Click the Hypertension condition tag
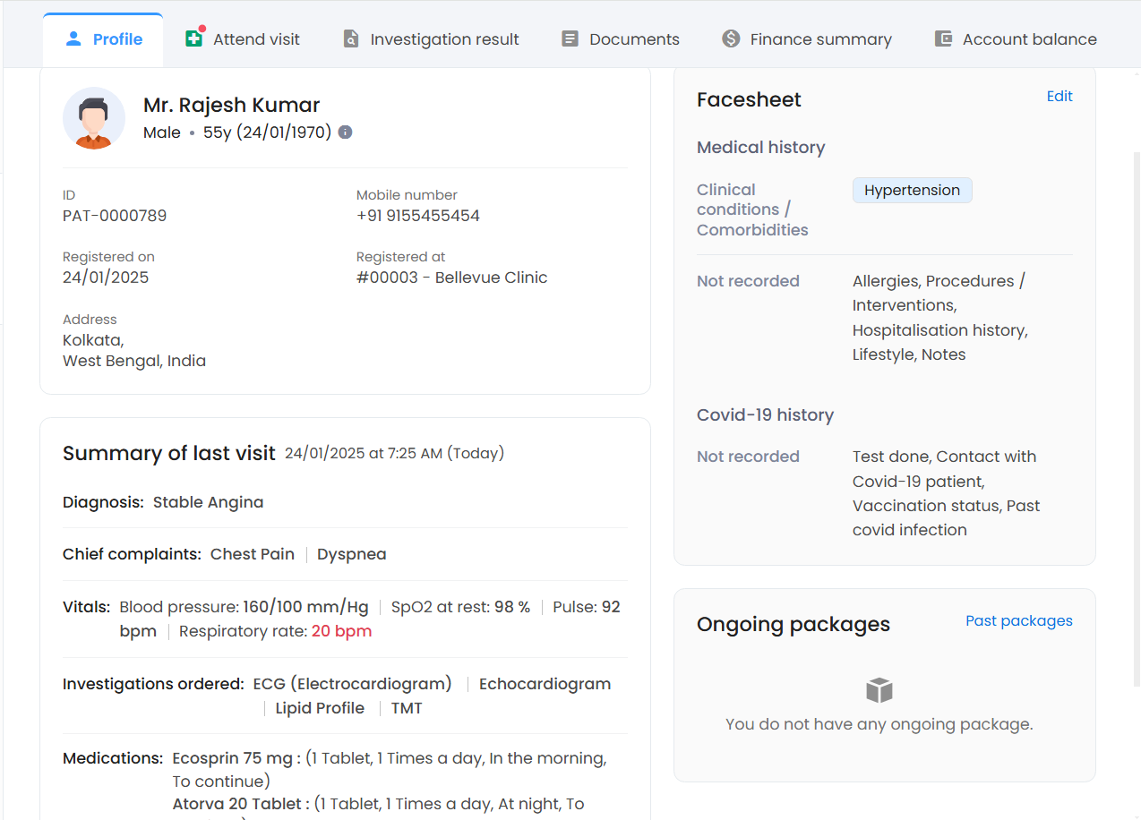1141x820 pixels. click(x=912, y=190)
